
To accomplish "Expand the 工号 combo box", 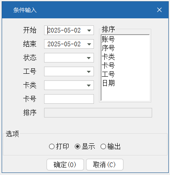I will tap(89, 72).
